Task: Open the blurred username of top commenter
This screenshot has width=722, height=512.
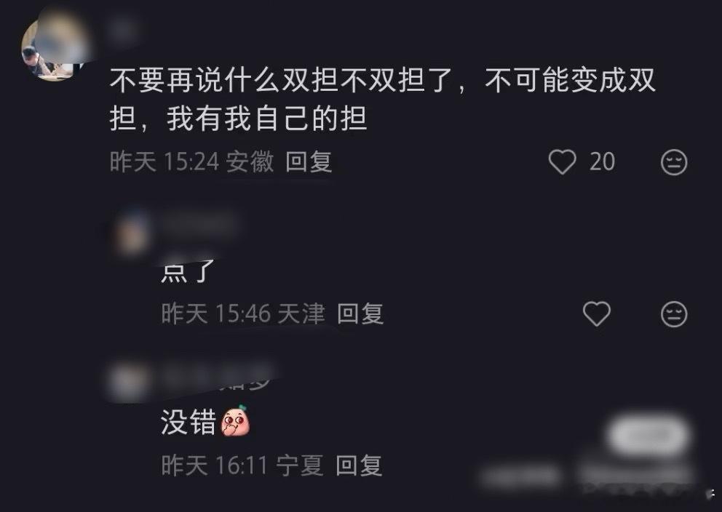Action: point(124,31)
